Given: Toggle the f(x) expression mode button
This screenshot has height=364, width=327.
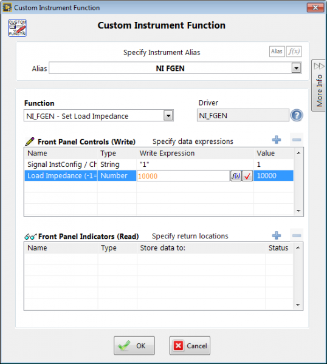Looking at the screenshot, I should 294,52.
